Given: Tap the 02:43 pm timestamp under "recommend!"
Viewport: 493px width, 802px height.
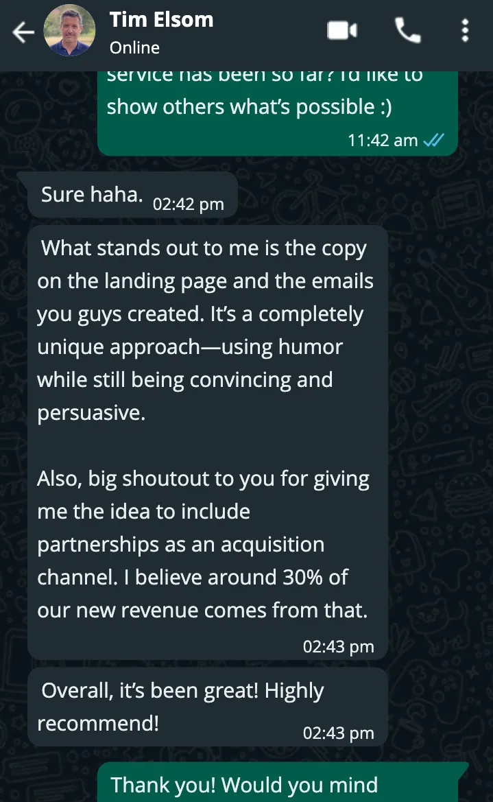Looking at the screenshot, I should point(339,733).
